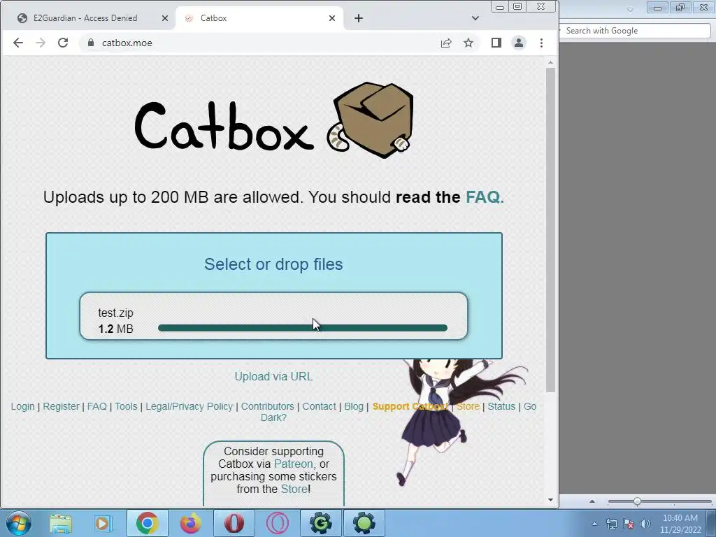The image size is (716, 537).
Task: Click the small up arrow beside the zoom slider
Action: (592, 501)
